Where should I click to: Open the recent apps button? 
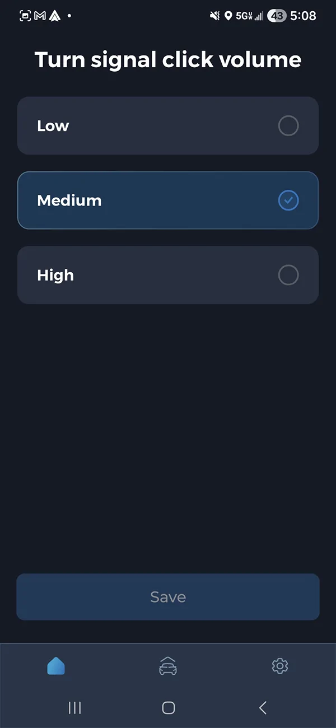[74, 707]
